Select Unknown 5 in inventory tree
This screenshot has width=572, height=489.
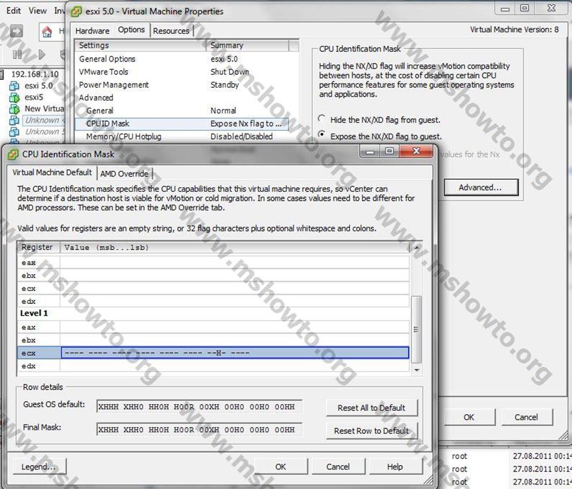44,132
